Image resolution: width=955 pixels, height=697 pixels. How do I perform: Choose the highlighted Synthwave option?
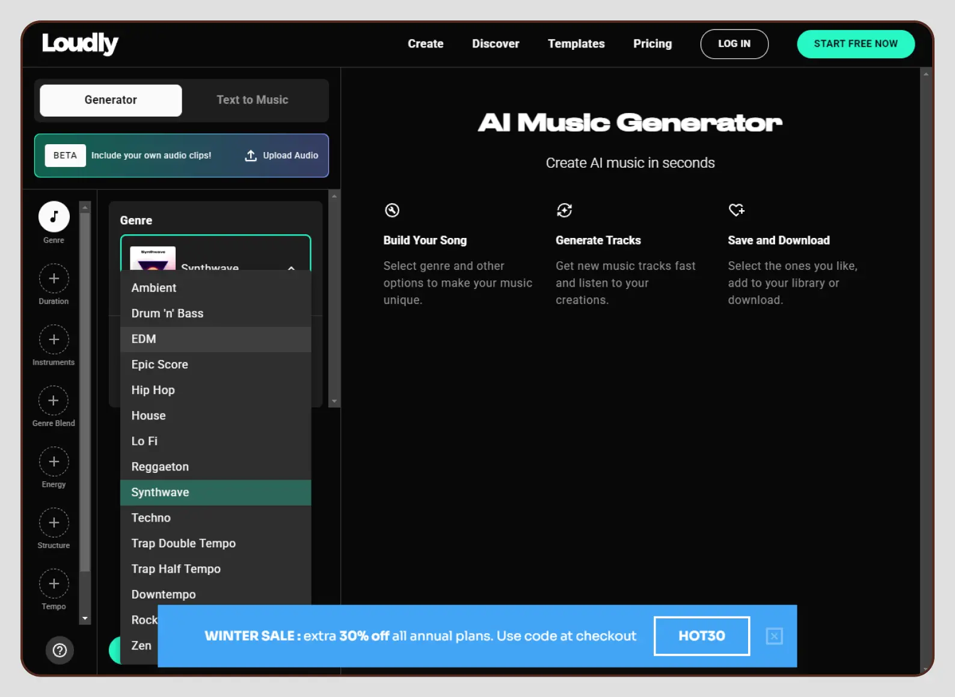coord(215,492)
